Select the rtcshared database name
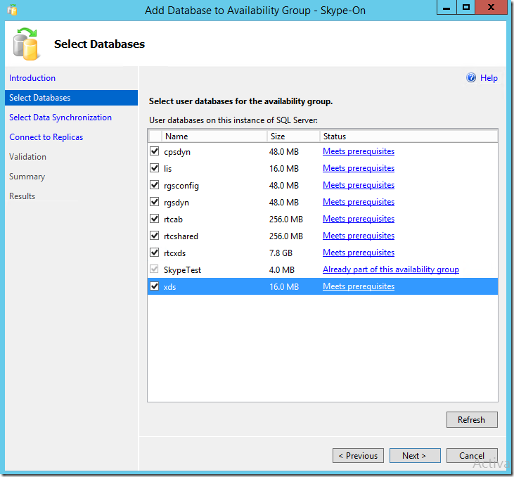 (x=181, y=236)
